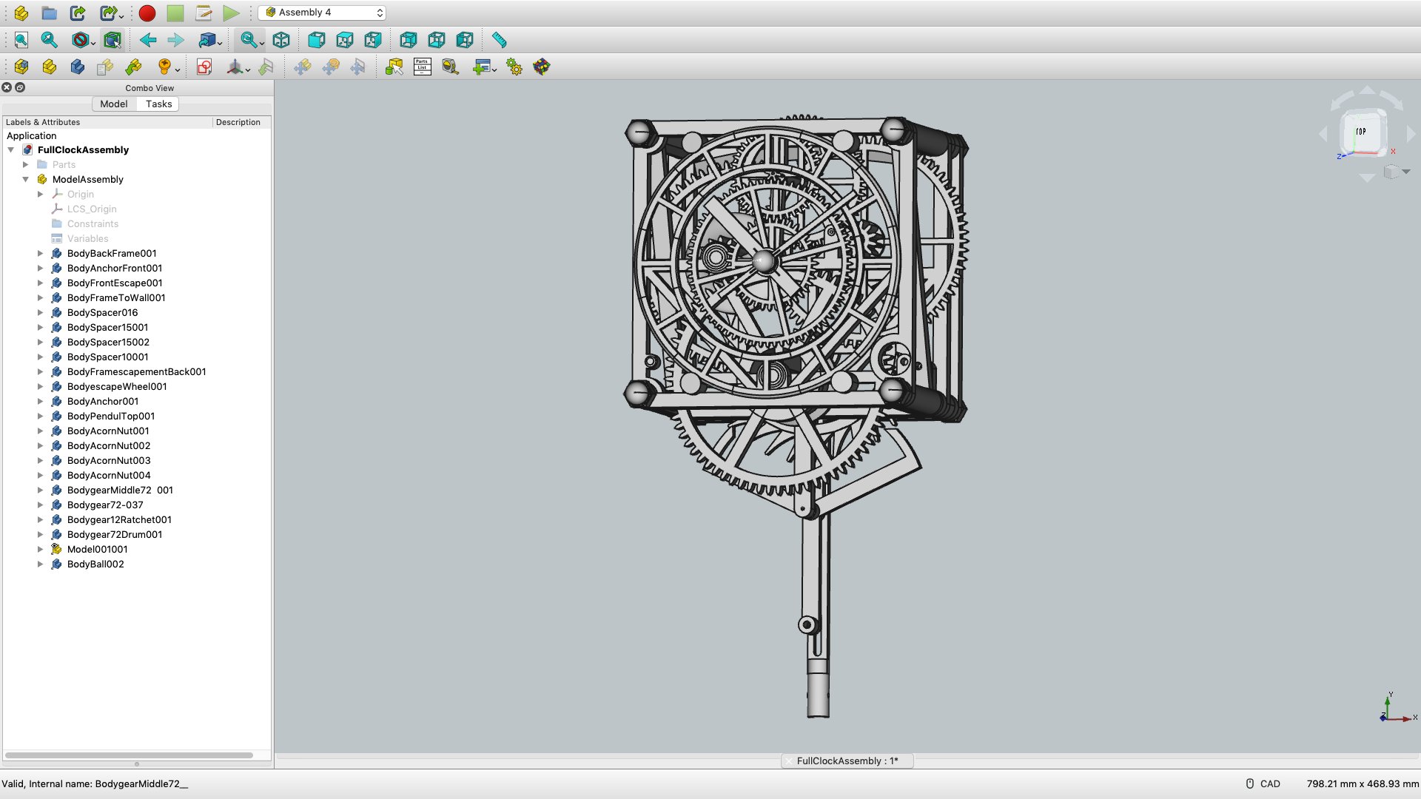The image size is (1421, 799).
Task: Select BodyPendulTop001 in the model tree
Action: 110,416
